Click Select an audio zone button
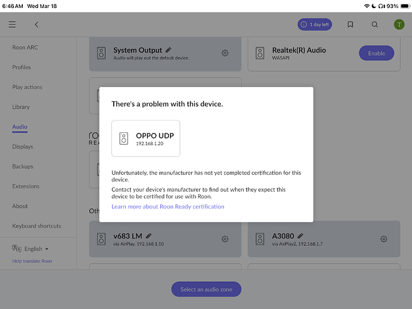This screenshot has width=412, height=309. [x=206, y=289]
